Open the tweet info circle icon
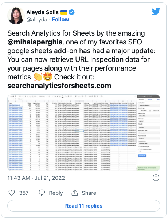 click(156, 178)
